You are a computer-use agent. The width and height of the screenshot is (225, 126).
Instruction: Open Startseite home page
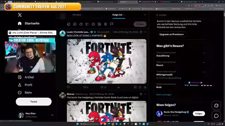pyautogui.click(x=29, y=23)
